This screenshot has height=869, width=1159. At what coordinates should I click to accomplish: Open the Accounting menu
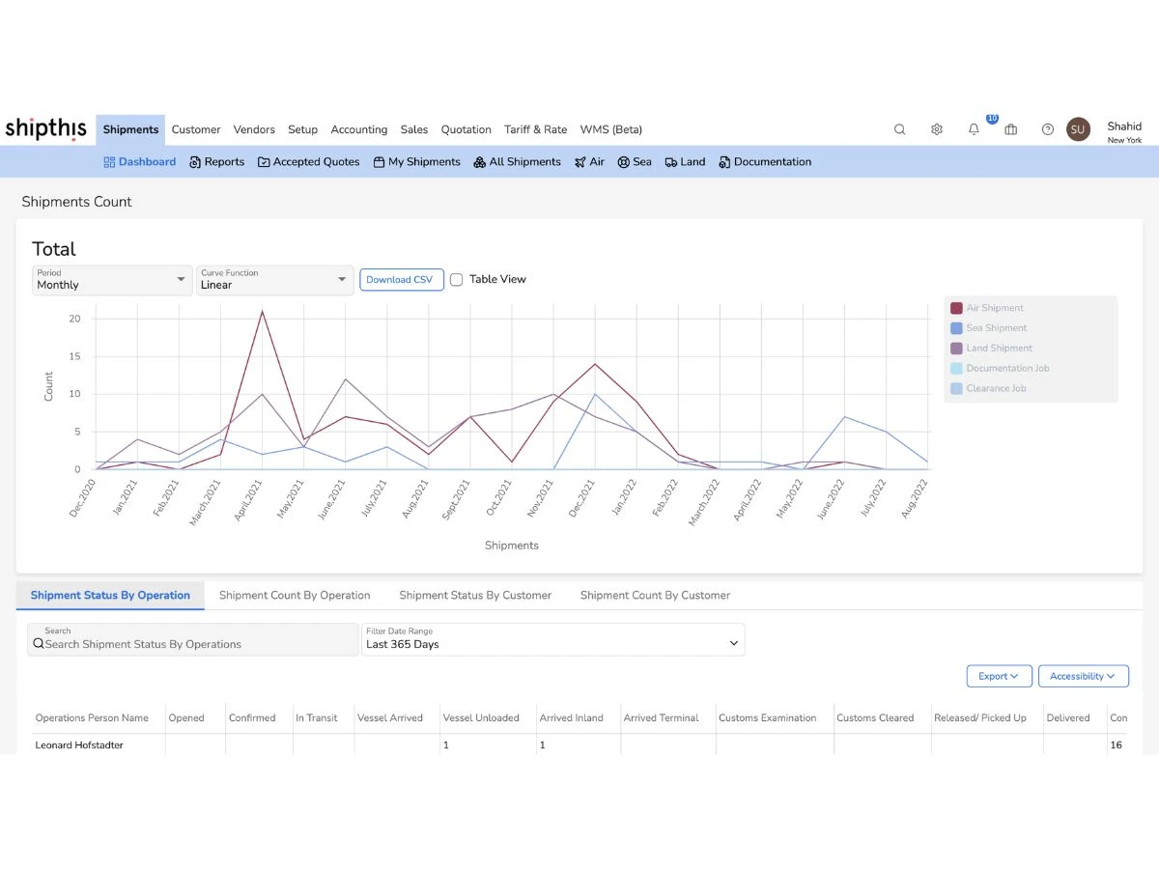click(x=358, y=129)
